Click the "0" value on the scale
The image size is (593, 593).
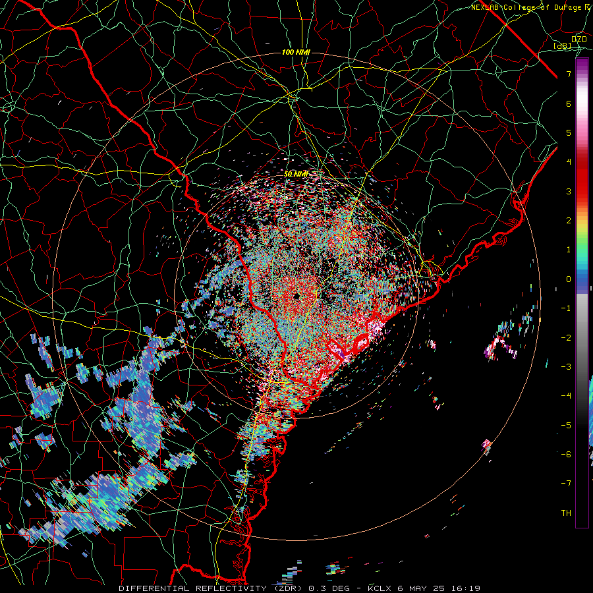tap(569, 279)
